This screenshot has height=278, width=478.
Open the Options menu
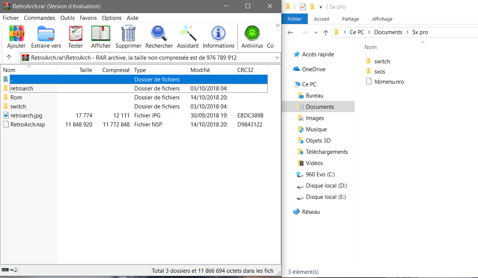click(x=112, y=18)
